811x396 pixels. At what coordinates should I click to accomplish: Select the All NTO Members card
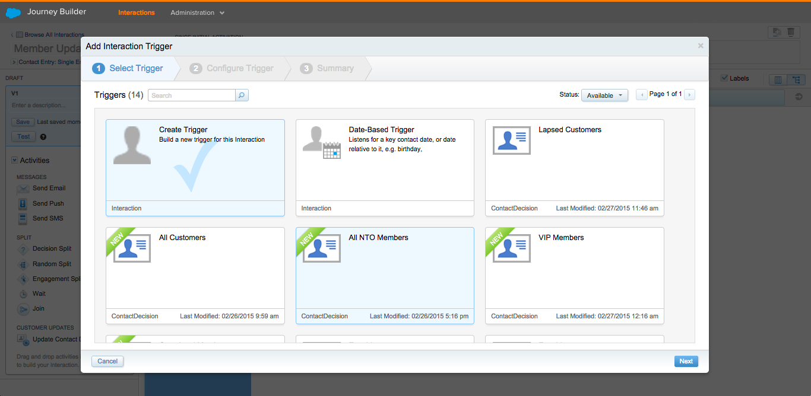[385, 276]
